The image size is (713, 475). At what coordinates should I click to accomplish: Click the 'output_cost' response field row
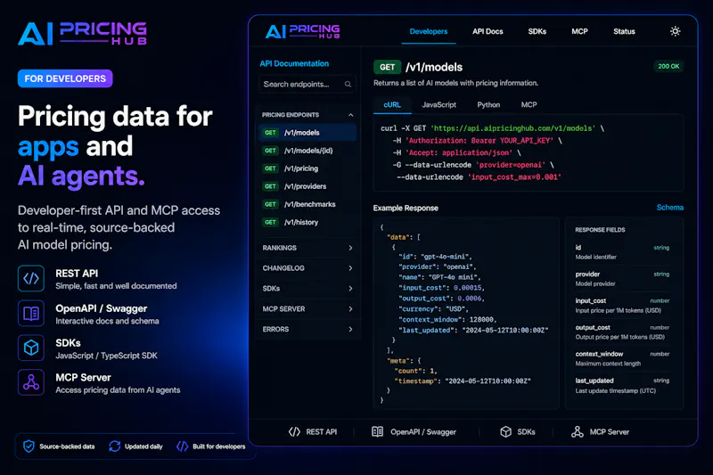(622, 332)
